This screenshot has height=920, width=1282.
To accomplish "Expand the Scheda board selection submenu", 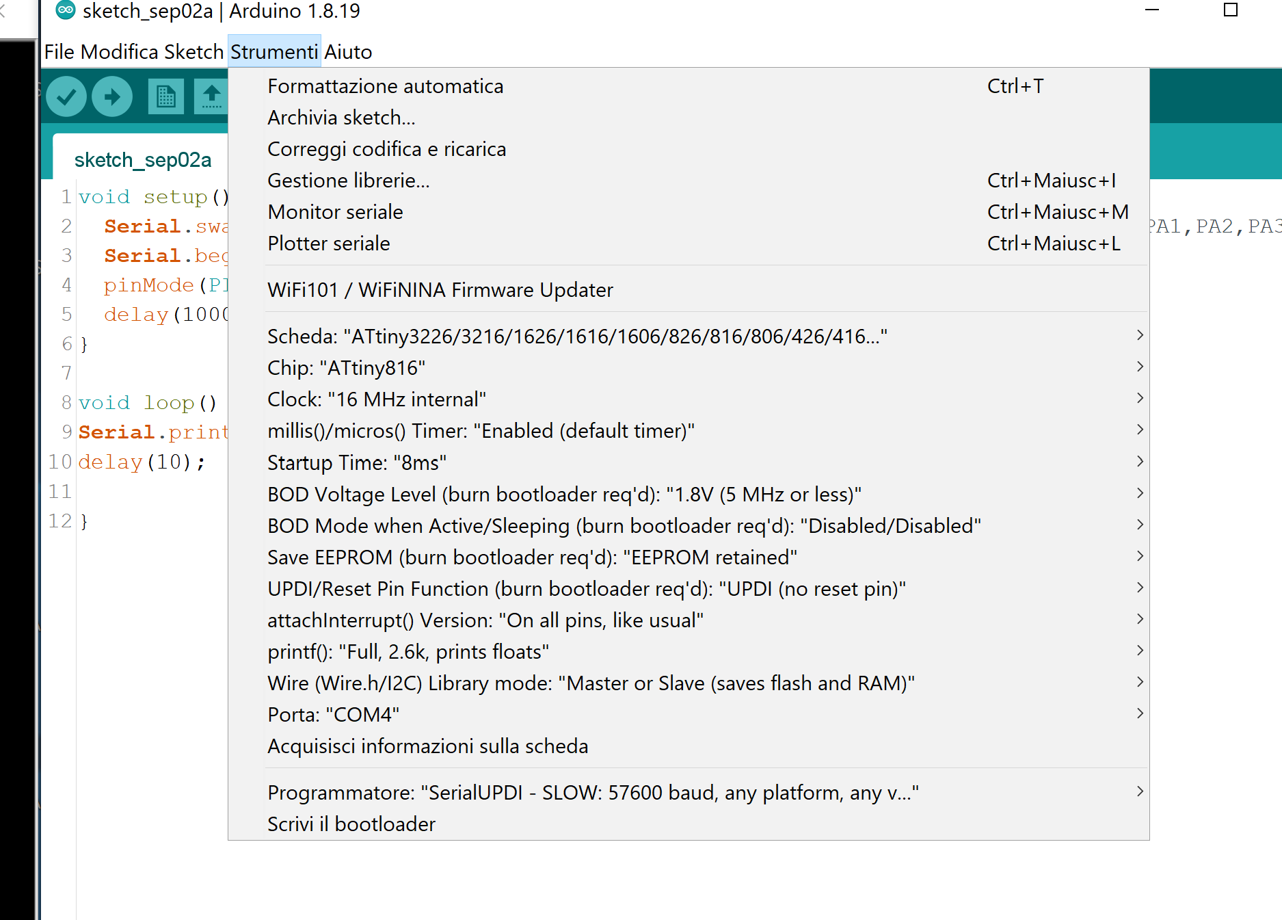I will [x=576, y=335].
